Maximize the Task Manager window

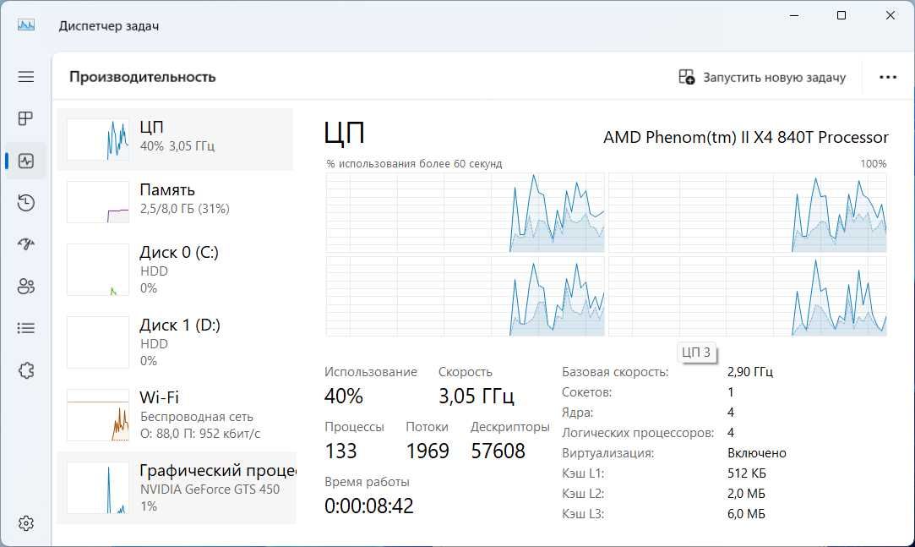click(x=841, y=15)
